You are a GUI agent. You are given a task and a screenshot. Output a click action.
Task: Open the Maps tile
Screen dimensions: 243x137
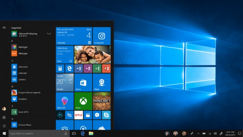pyautogui.click(x=102, y=82)
